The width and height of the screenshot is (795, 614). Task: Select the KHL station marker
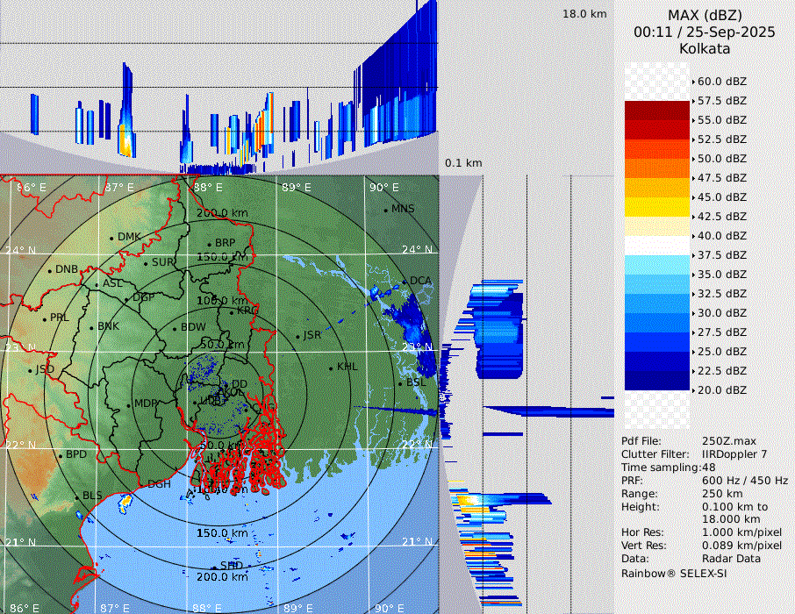point(331,368)
